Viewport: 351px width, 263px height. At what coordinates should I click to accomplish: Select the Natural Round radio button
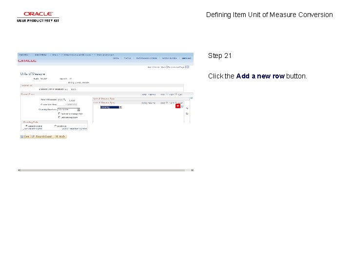[26, 126]
